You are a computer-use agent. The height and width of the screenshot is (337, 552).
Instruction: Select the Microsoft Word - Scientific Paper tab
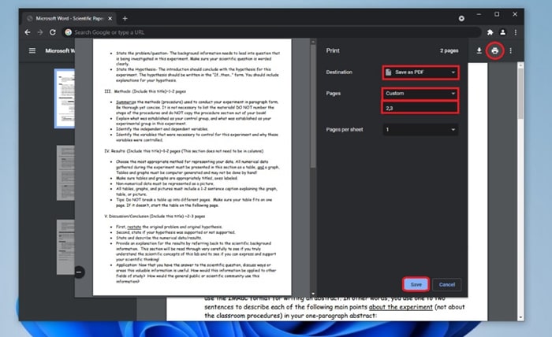[69, 18]
